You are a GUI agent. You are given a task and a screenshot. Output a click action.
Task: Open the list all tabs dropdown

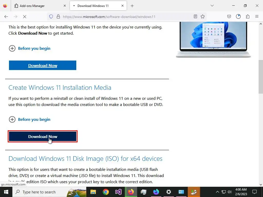(212, 6)
